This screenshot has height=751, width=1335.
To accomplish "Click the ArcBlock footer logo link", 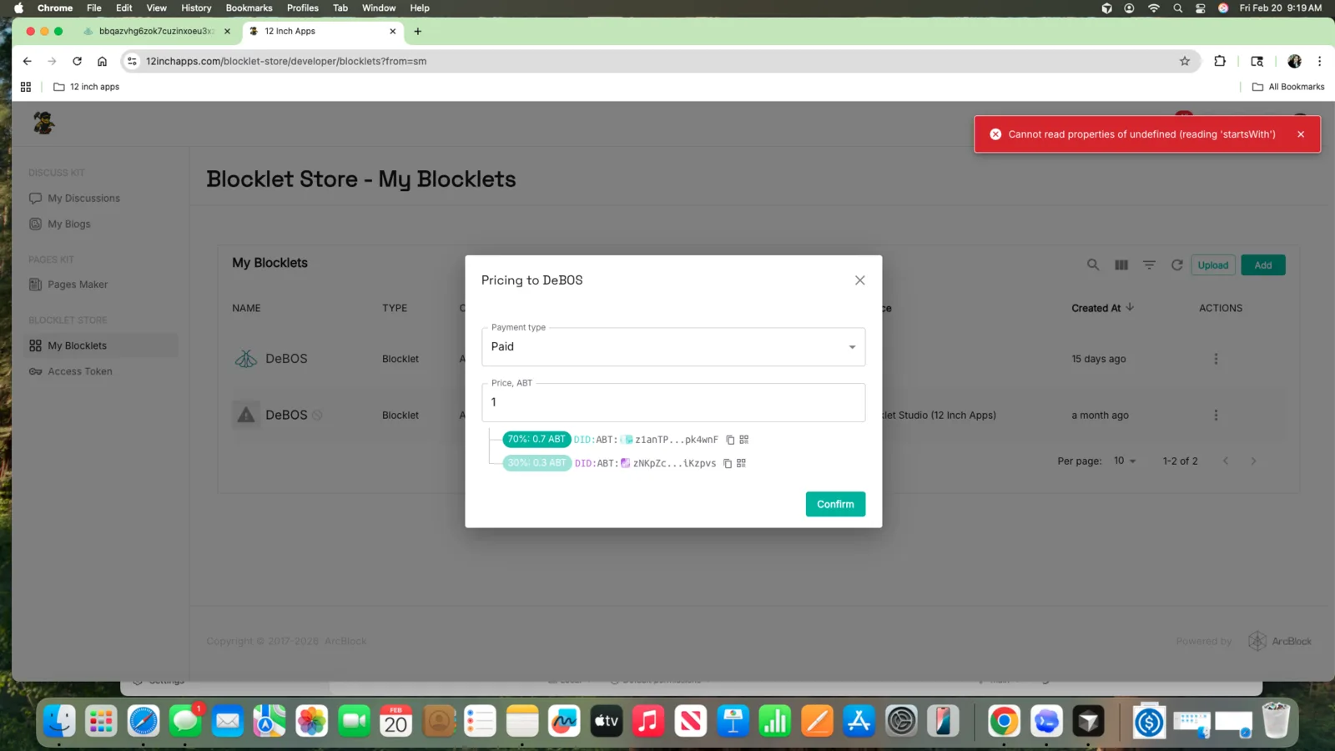I will click(x=1280, y=641).
